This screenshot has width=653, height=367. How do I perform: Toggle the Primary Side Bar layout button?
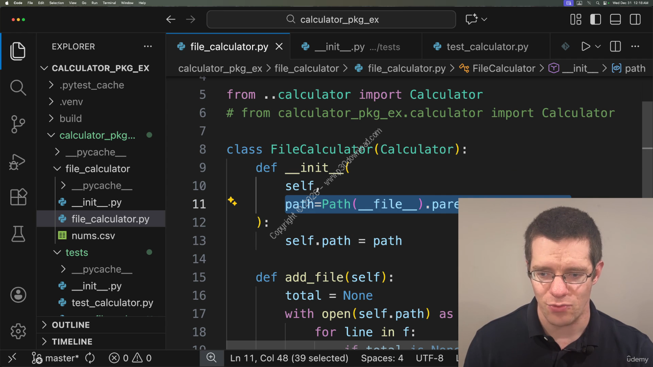pos(595,19)
